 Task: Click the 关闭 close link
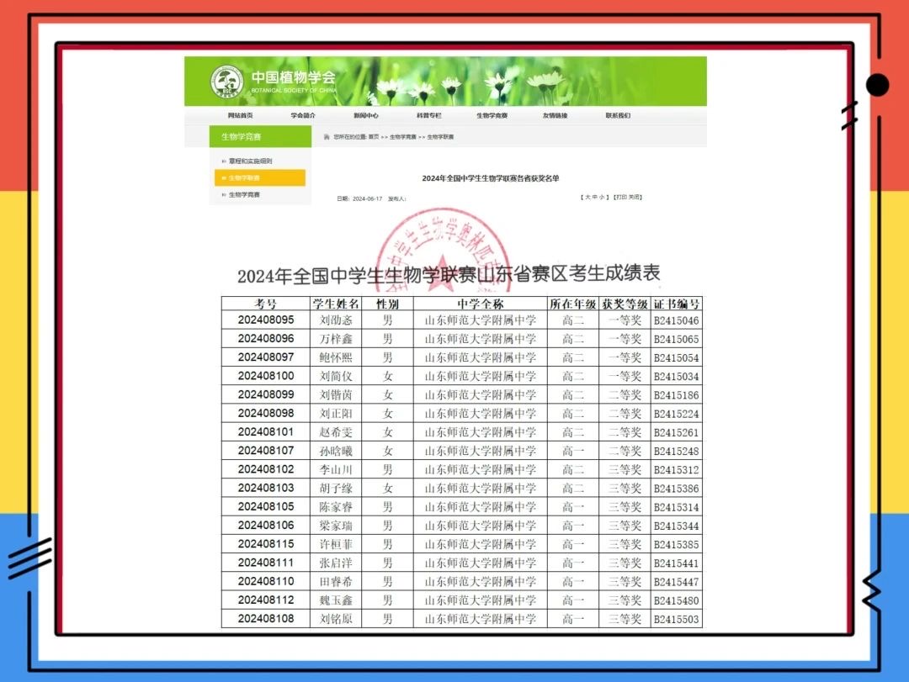(635, 197)
